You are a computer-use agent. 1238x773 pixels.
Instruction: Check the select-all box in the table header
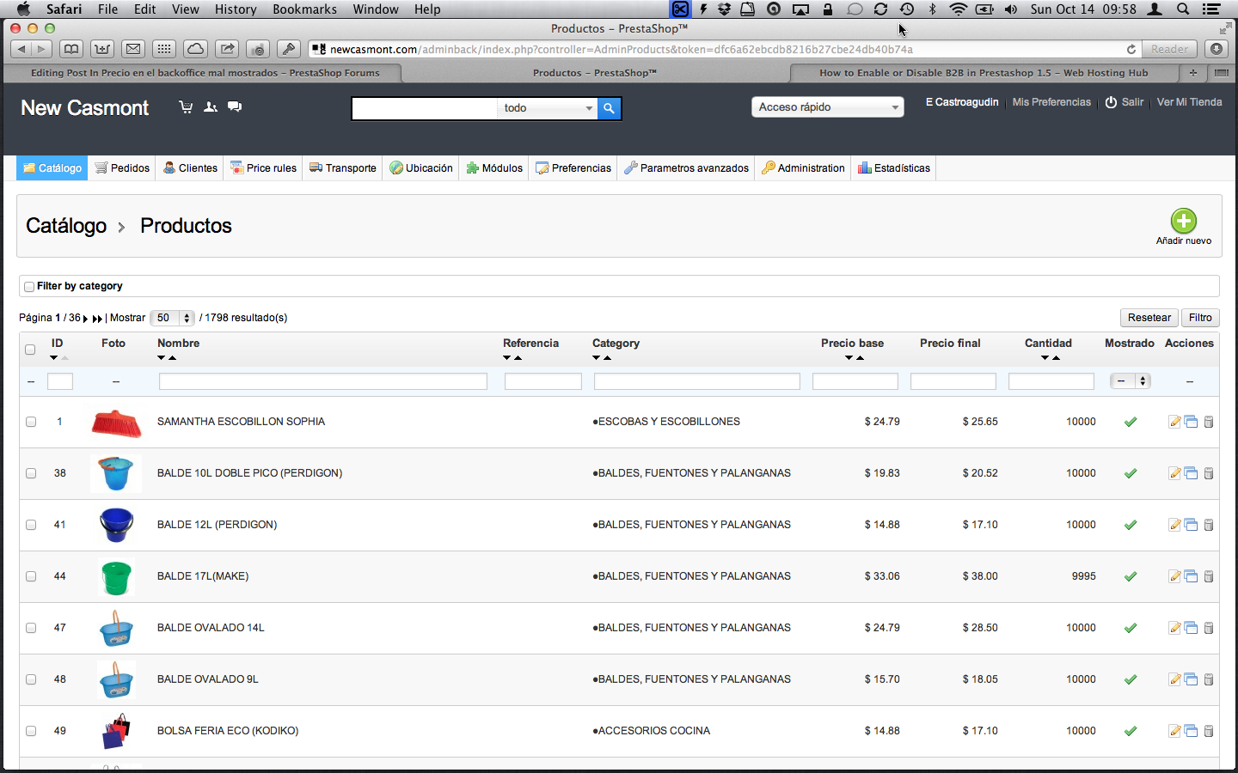(x=30, y=350)
